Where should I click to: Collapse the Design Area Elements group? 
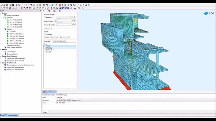point(1,63)
